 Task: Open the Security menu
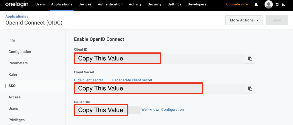[x=155, y=4]
